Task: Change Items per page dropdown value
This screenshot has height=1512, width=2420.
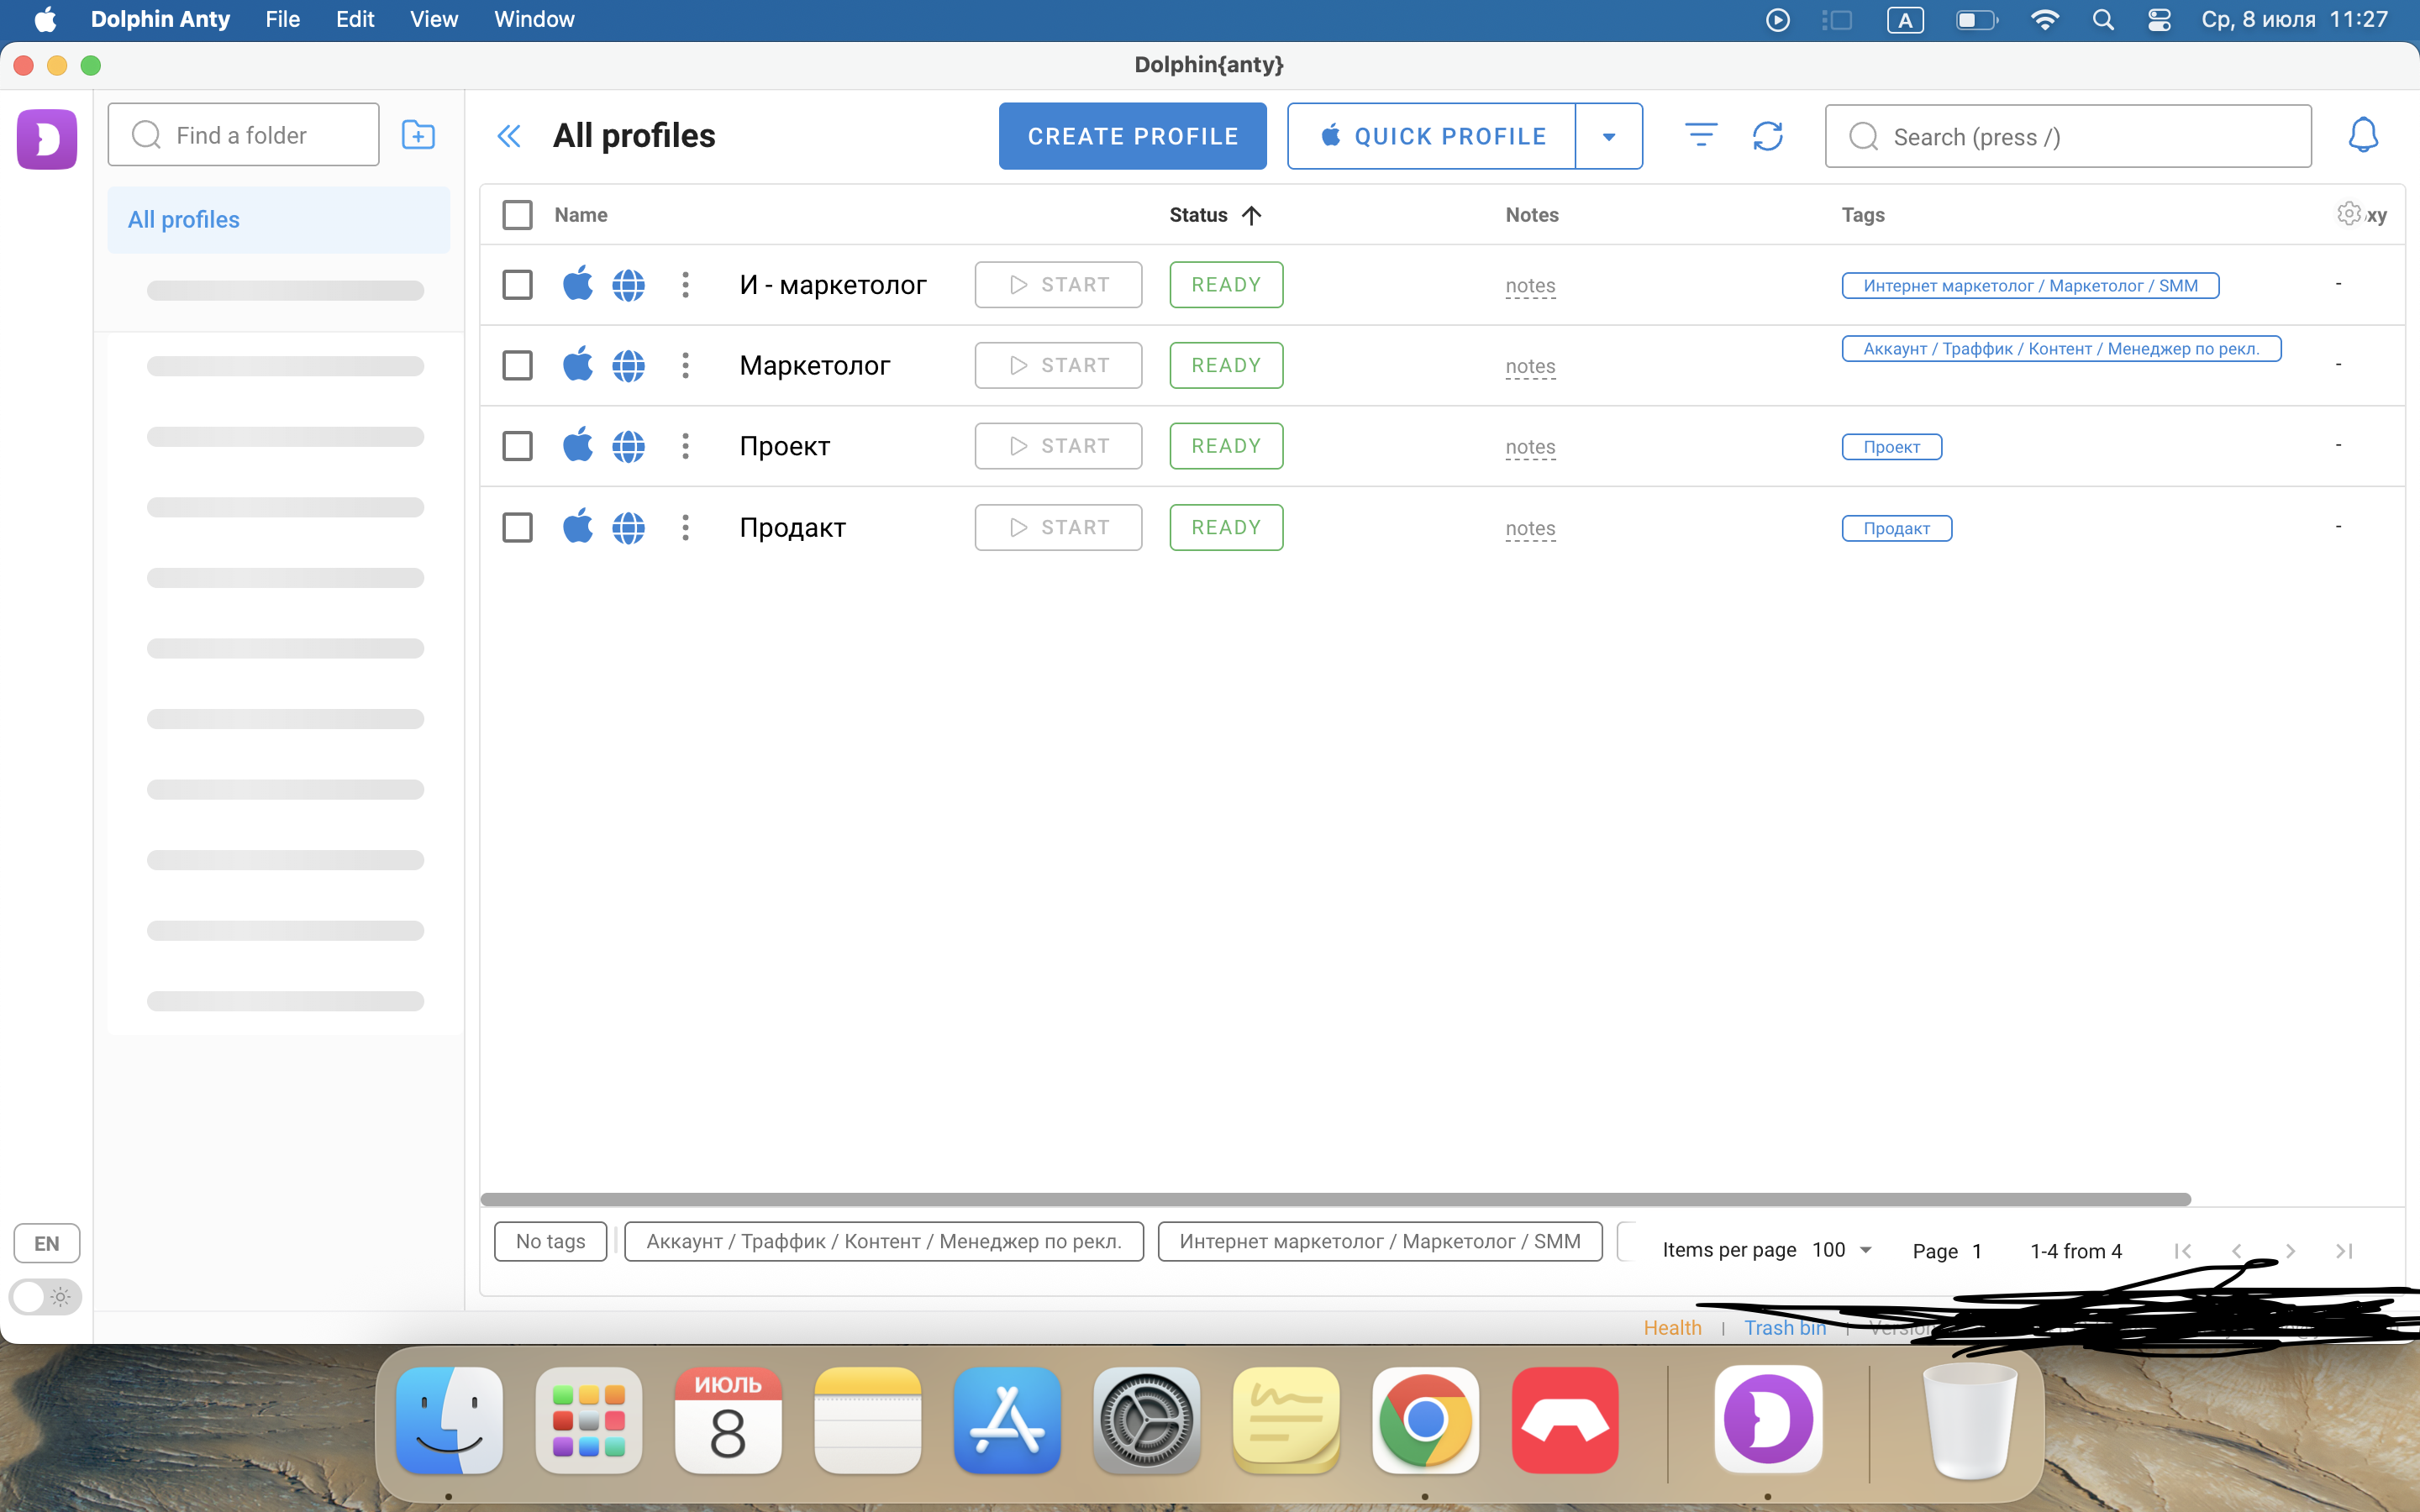Action: click(x=1841, y=1250)
